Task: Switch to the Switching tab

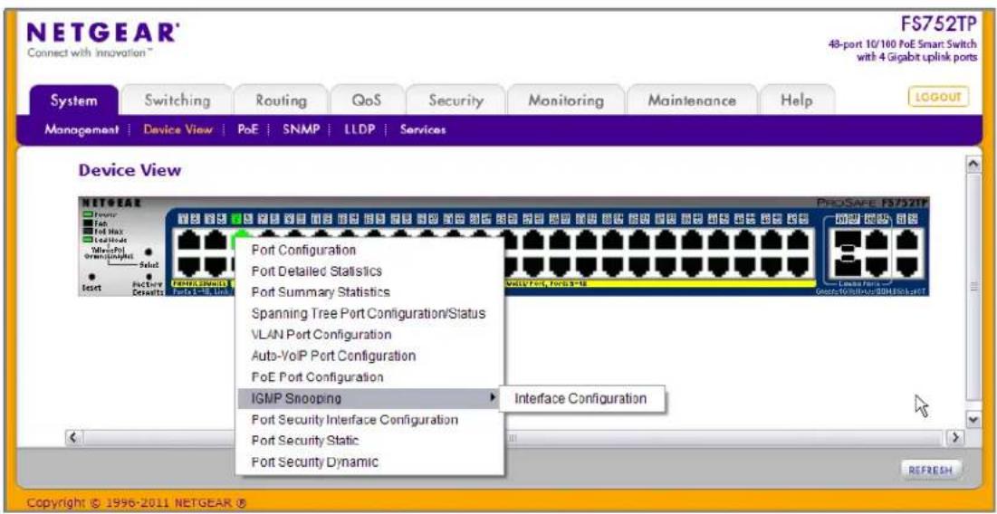Action: tap(177, 100)
